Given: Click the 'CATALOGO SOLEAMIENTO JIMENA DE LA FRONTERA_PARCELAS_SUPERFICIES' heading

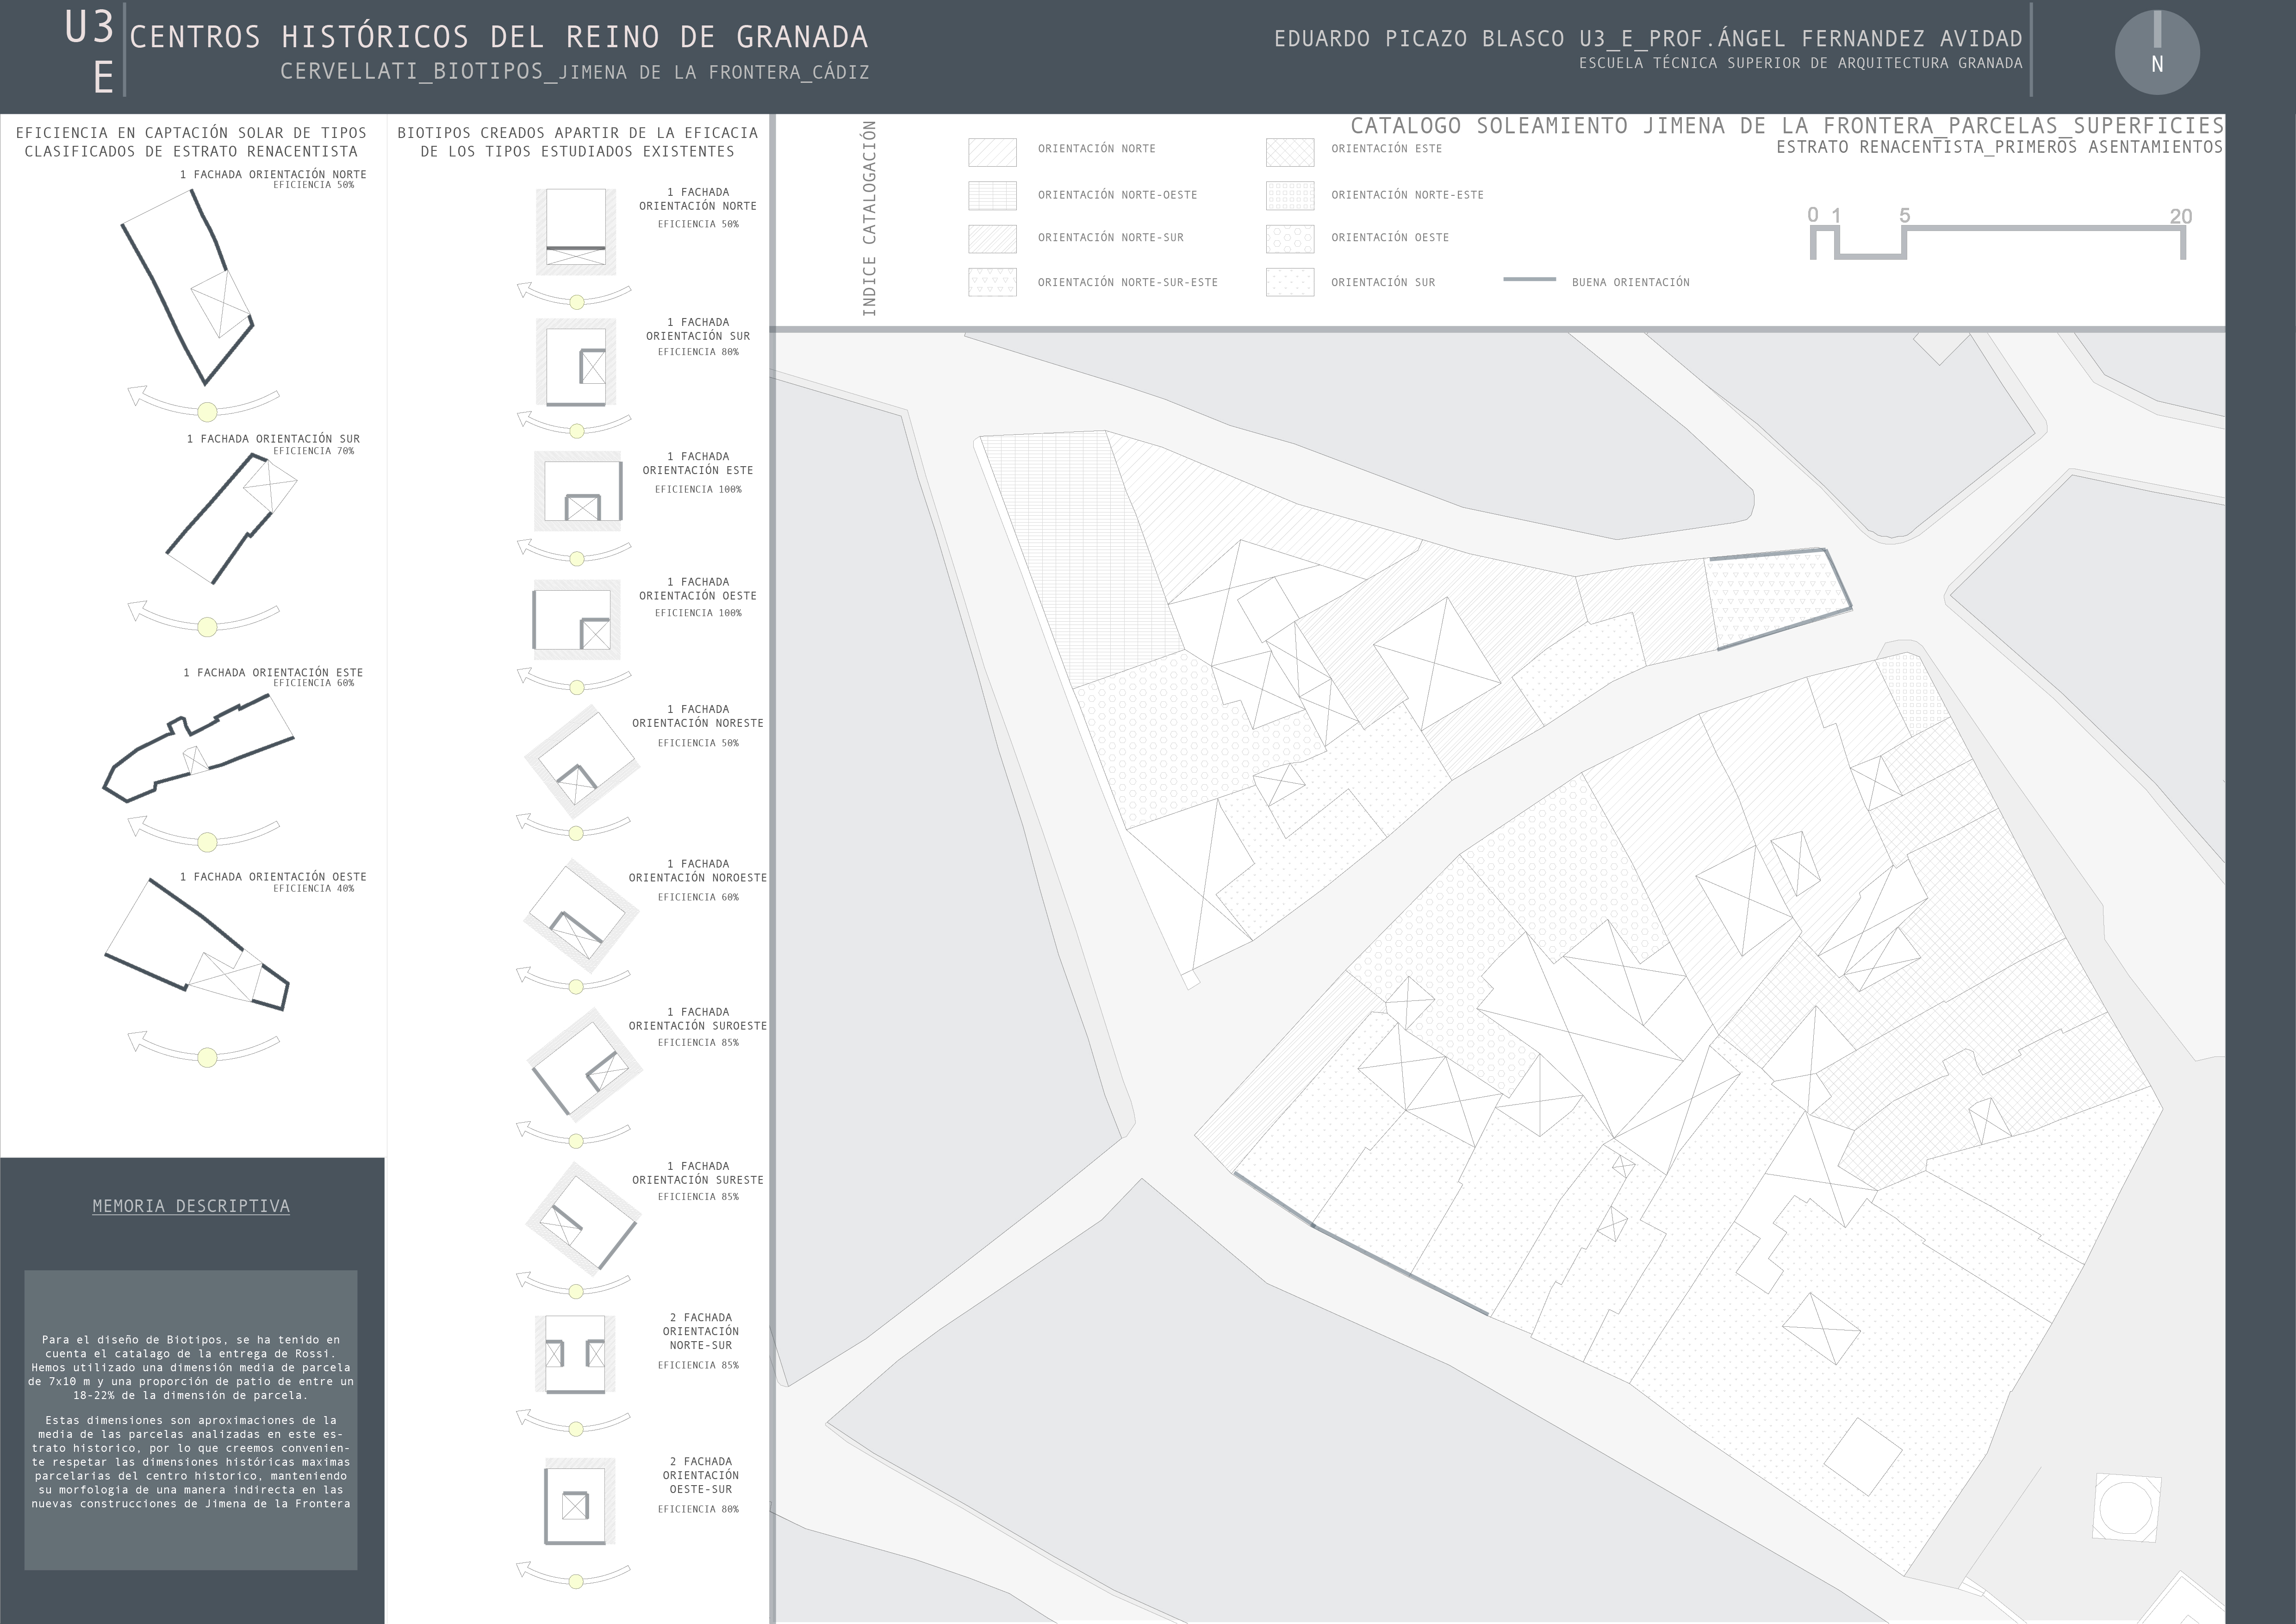Looking at the screenshot, I should point(1787,126).
